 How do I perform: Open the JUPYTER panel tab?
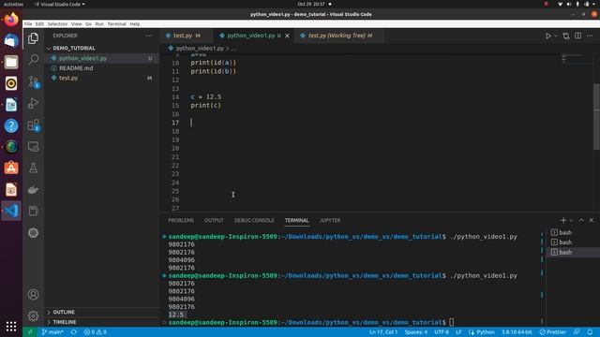[330, 221]
